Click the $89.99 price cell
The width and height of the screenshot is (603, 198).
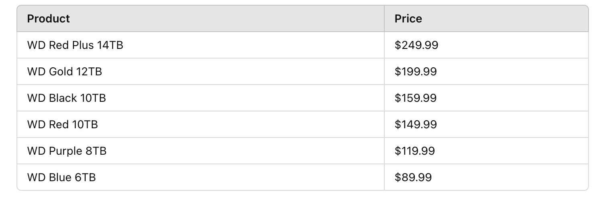(x=486, y=177)
